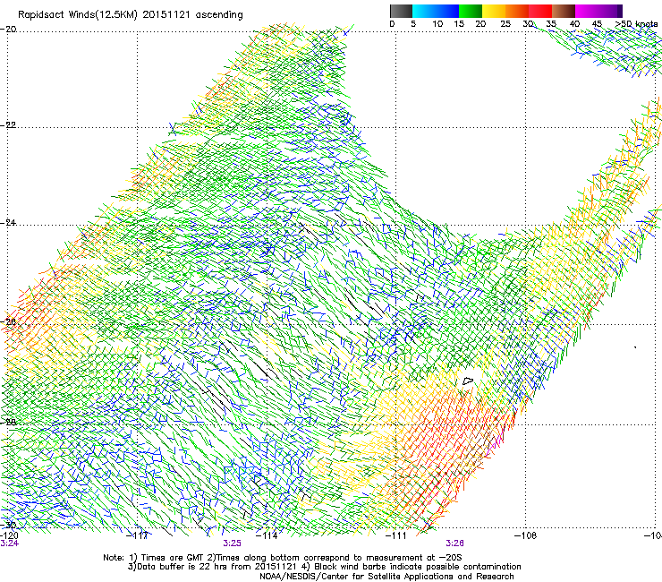Click the -111 longitude axis label
Viewport: 662px width, 582px height.
[395, 535]
